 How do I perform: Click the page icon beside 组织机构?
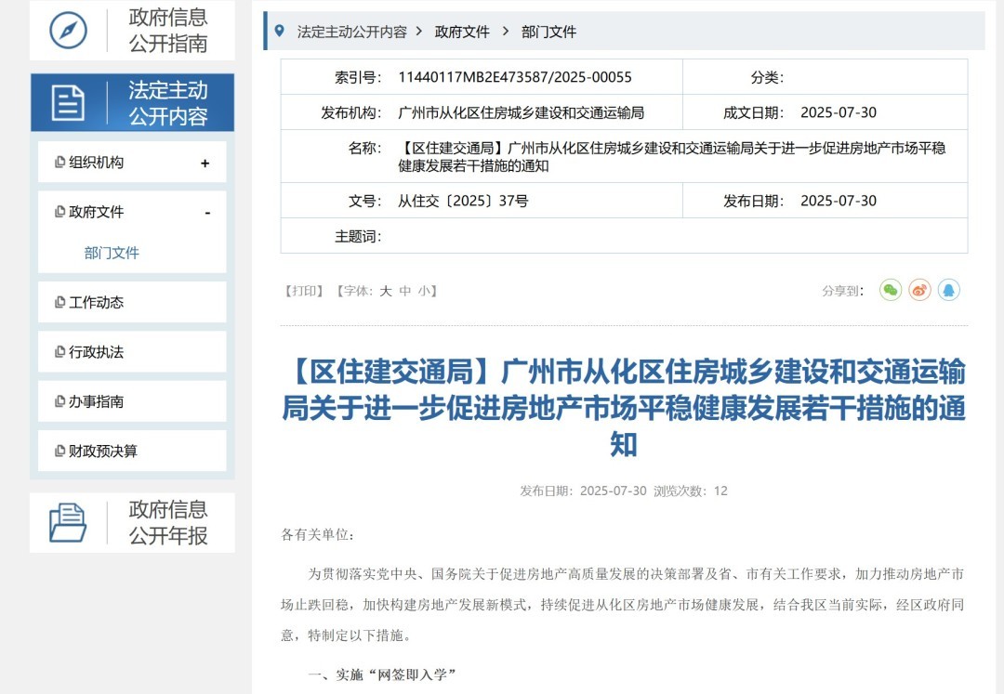[x=59, y=163]
